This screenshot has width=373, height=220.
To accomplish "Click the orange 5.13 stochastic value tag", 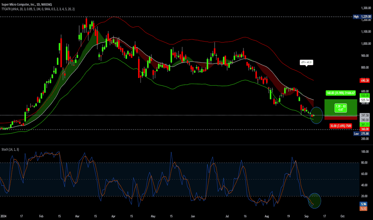I will coord(363,208).
